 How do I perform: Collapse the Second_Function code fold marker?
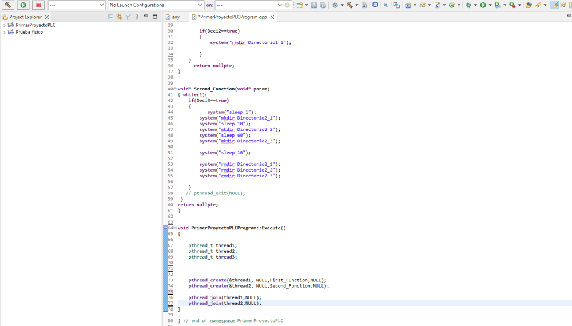(174, 89)
